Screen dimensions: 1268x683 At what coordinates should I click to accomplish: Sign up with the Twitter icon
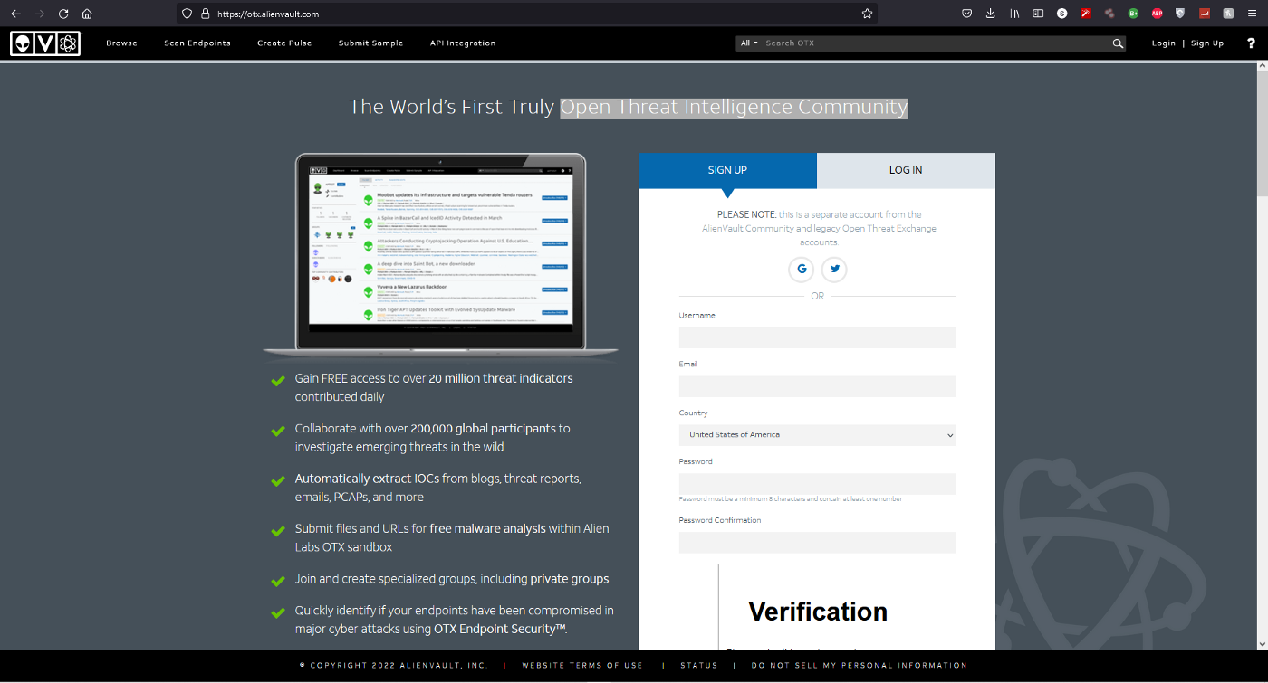click(834, 269)
